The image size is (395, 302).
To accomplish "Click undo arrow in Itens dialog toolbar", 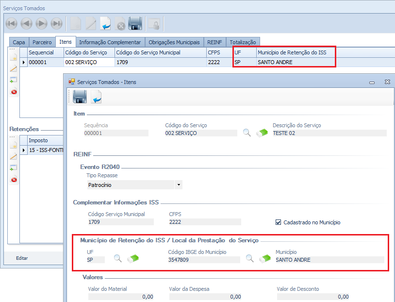I will click(96, 97).
